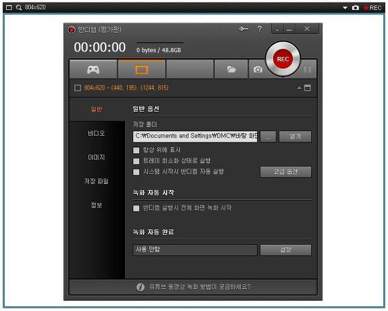Click REC in the overlay top bar
The image size is (388, 311).
pos(373,8)
